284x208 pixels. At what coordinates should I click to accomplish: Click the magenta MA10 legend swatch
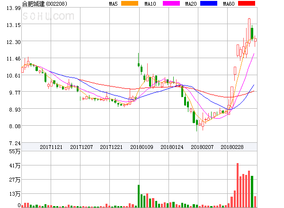(171, 3)
